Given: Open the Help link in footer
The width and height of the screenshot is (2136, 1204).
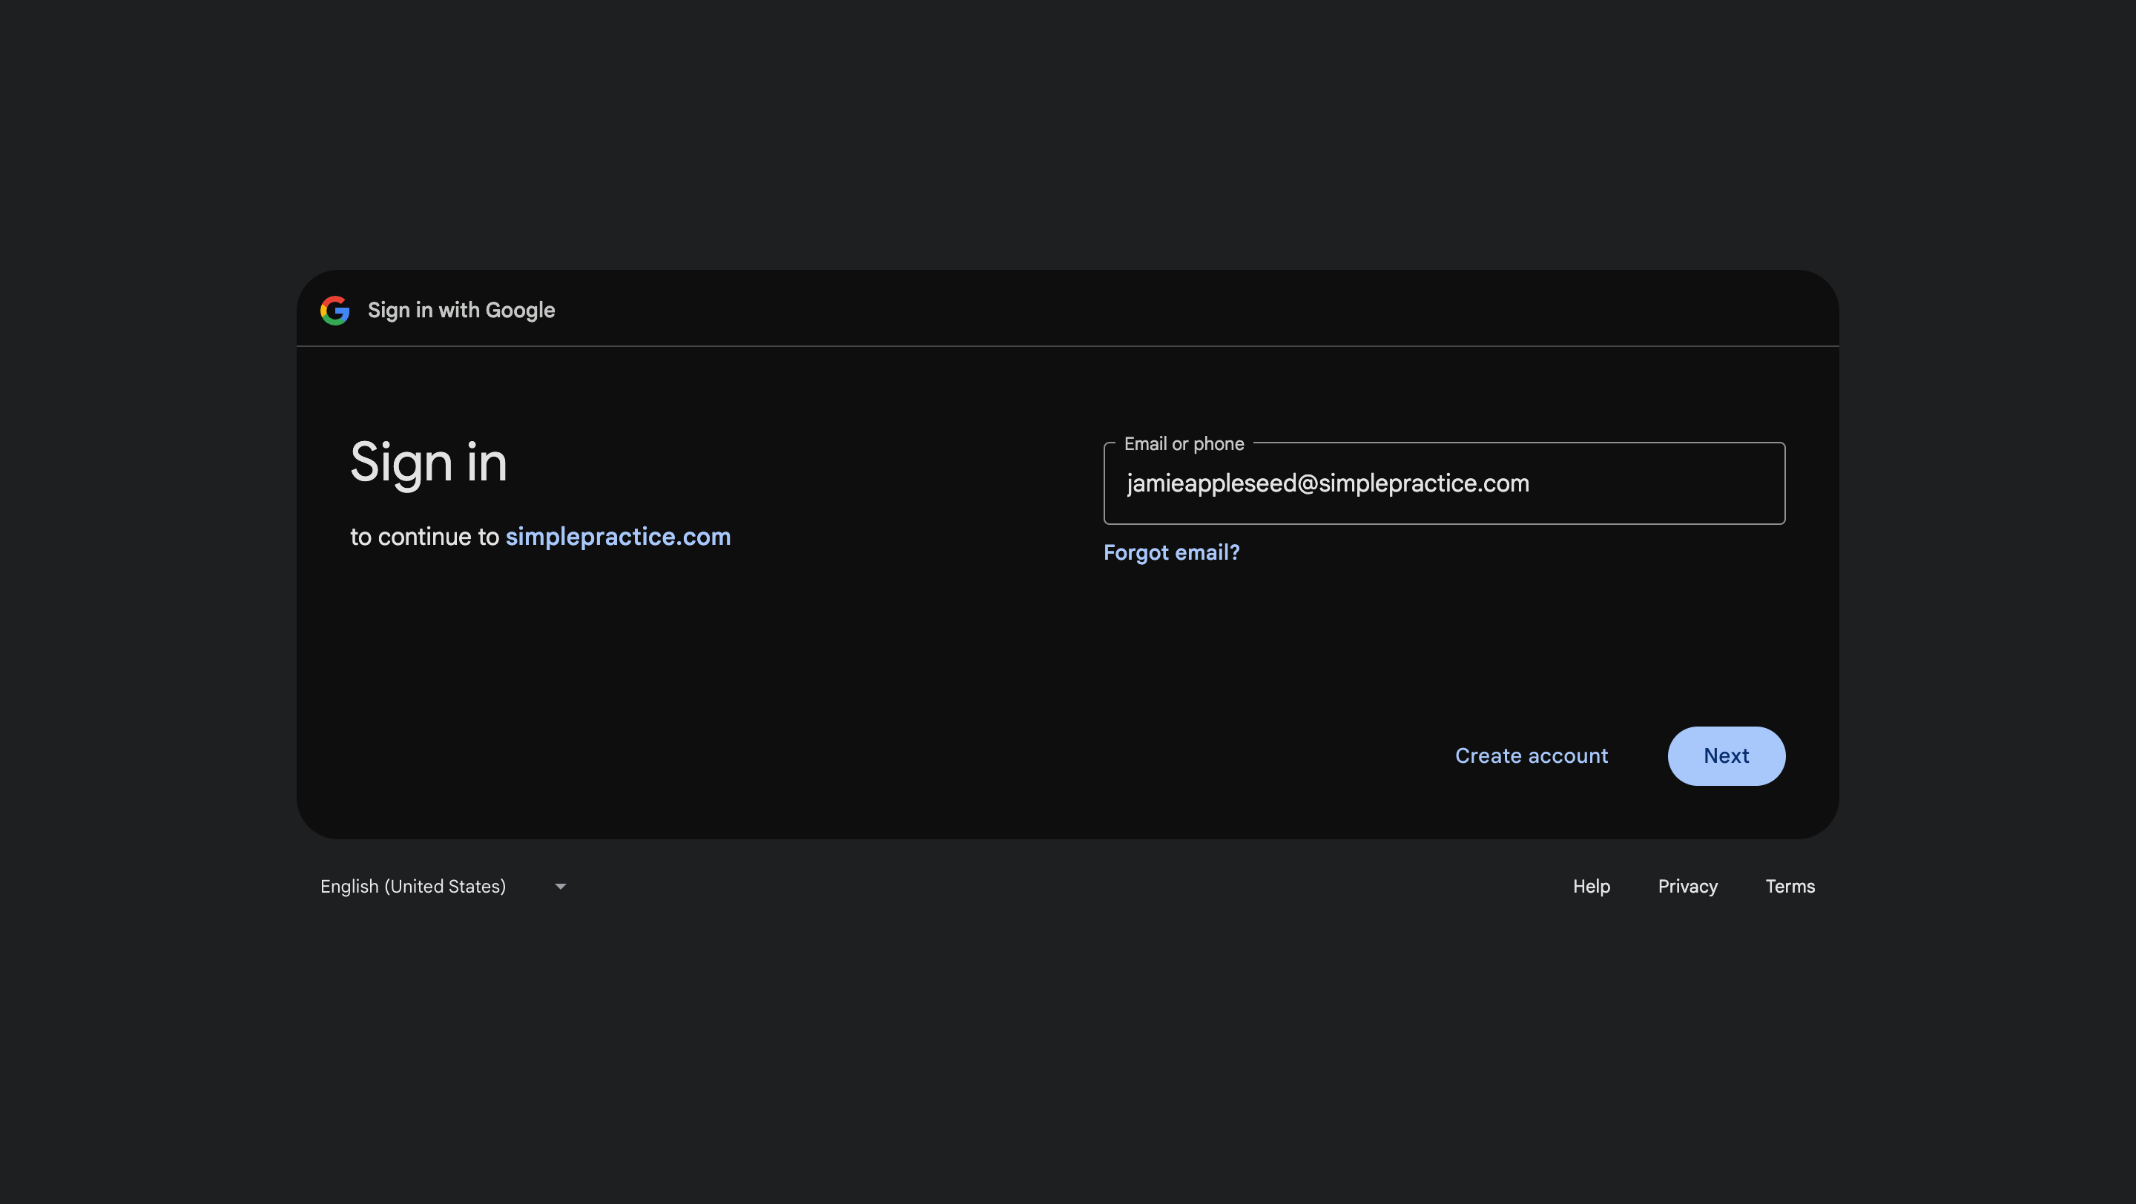Looking at the screenshot, I should (x=1591, y=886).
